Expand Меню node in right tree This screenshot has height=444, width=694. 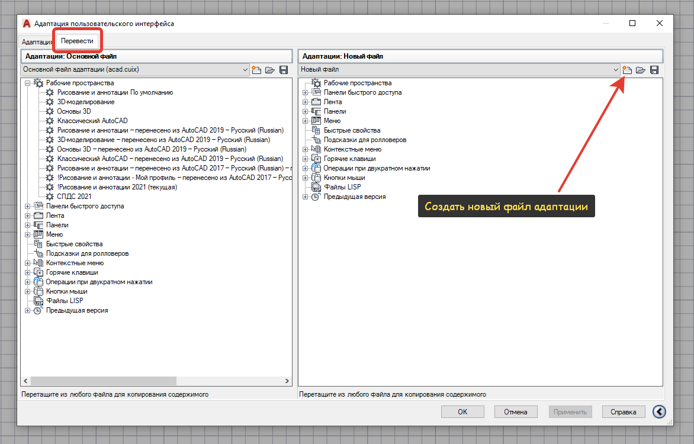[305, 121]
